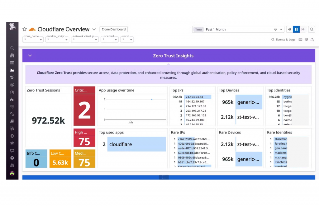The width and height of the screenshot is (319, 206).
Task: Click the Critical count tile showing 2
Action: click(84, 106)
